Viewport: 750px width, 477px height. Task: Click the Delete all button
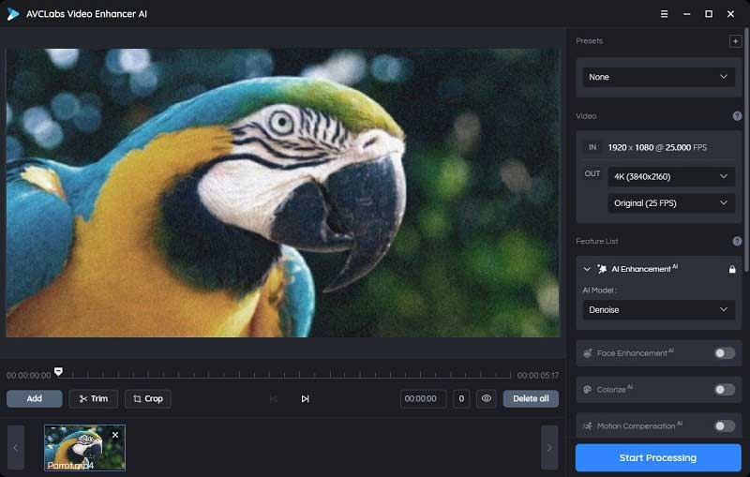[x=531, y=398]
